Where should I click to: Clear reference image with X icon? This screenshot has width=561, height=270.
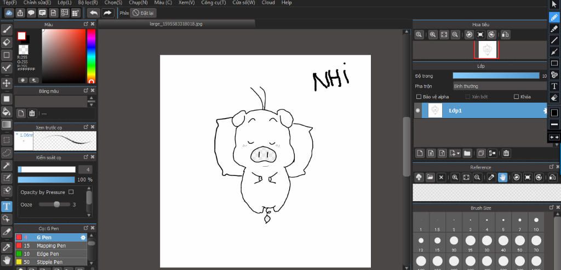(441, 177)
